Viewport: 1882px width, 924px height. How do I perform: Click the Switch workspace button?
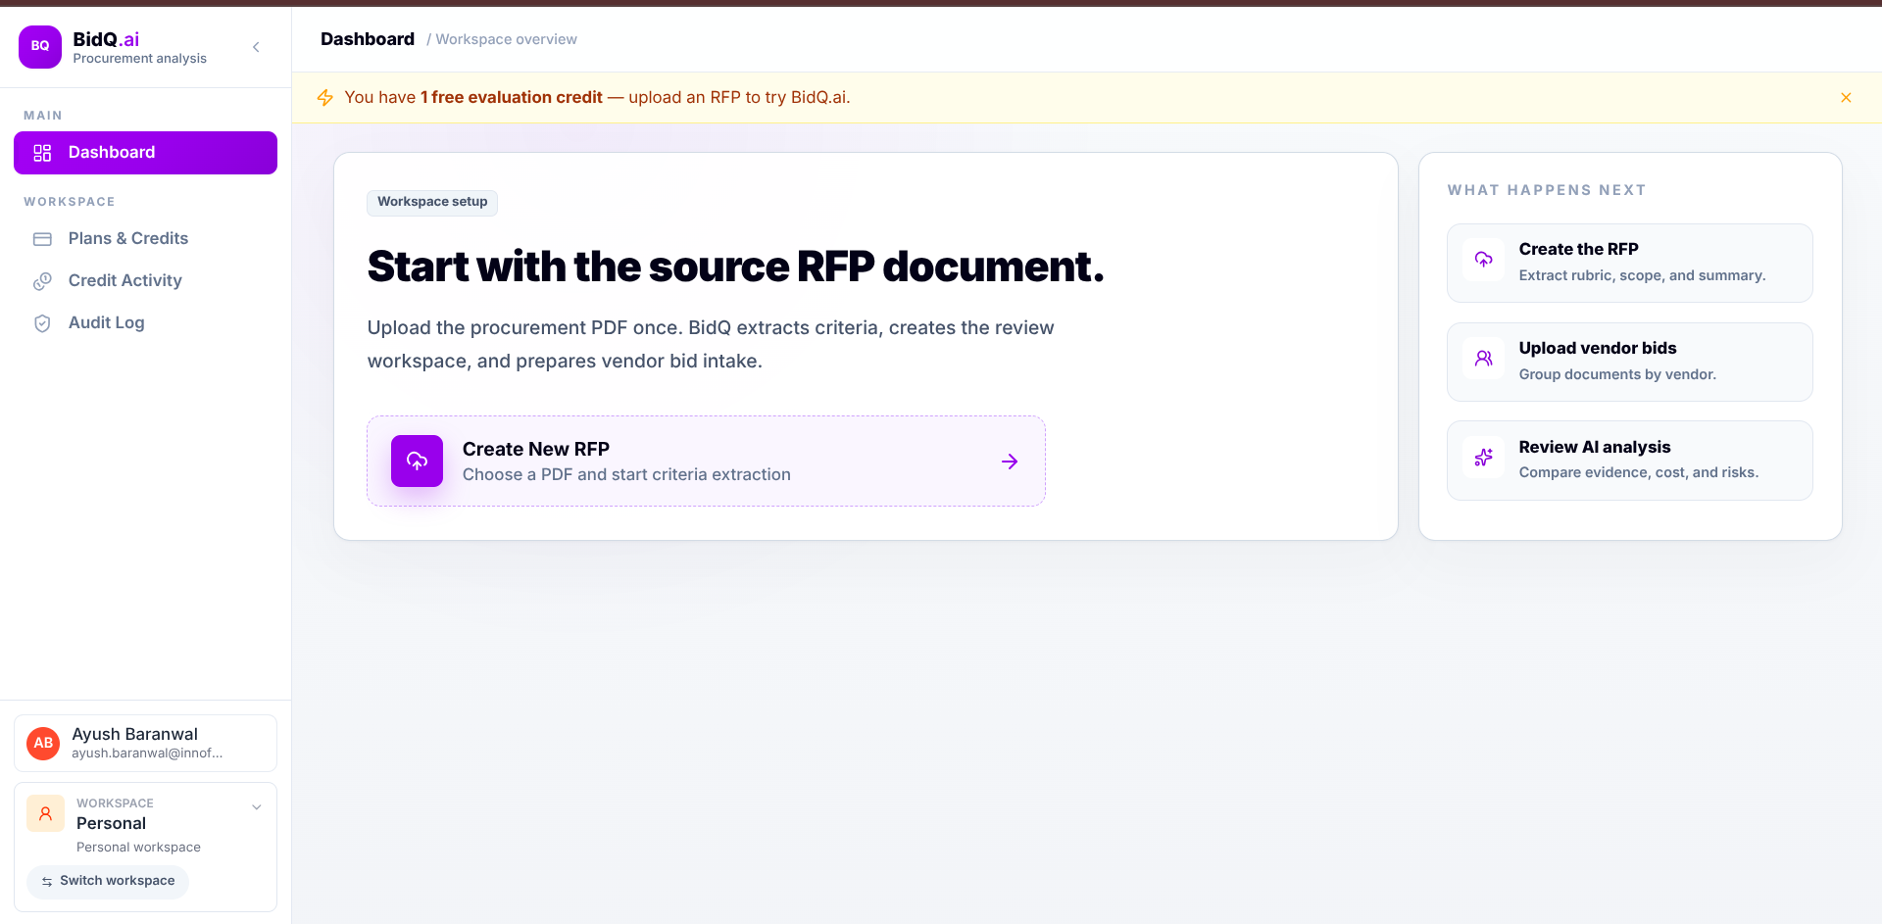pos(108,881)
